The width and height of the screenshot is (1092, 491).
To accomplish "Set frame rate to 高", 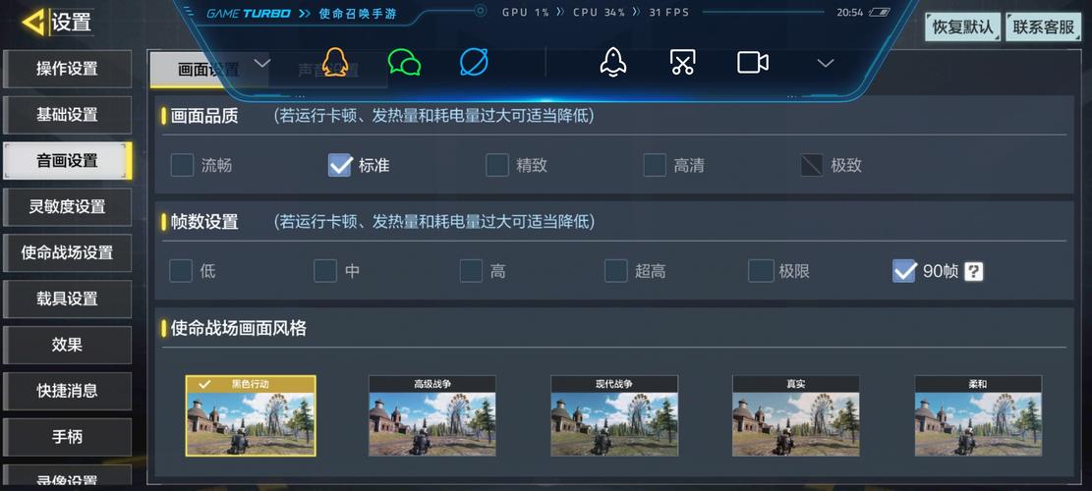I will [471, 271].
